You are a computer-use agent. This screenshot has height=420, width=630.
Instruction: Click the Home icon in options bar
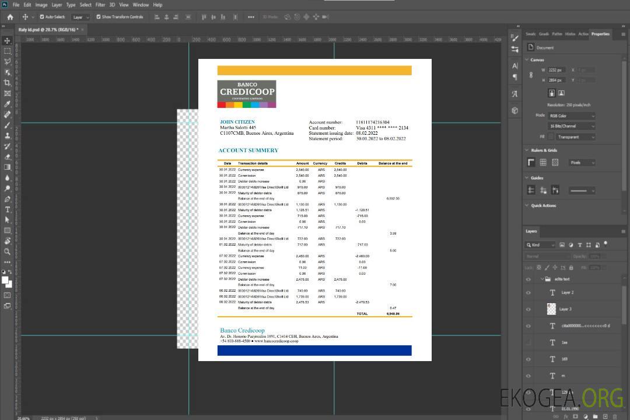pos(10,17)
